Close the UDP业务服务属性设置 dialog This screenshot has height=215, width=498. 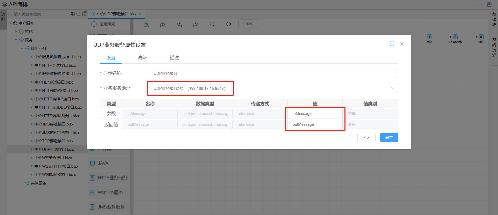tap(402, 44)
